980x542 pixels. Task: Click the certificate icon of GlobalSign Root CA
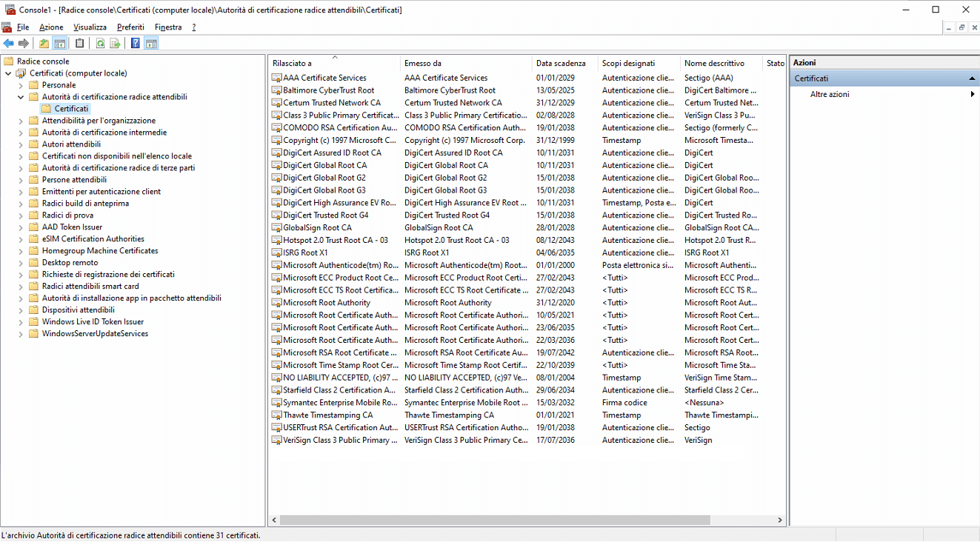point(276,227)
